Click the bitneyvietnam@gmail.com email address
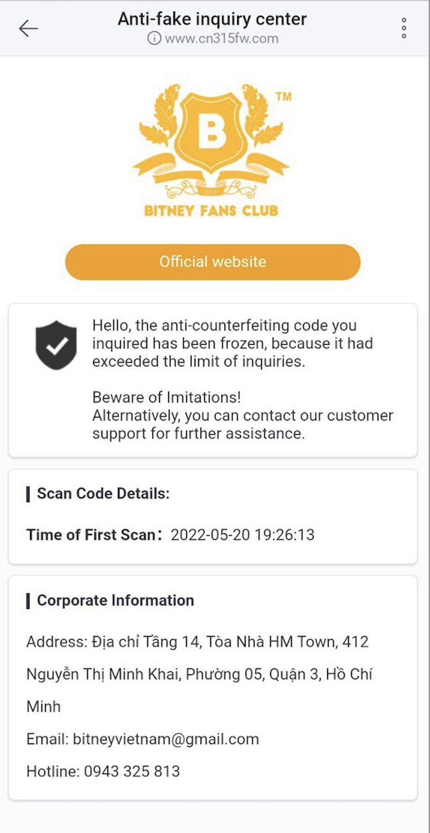The height and width of the screenshot is (833, 430). coord(166,739)
